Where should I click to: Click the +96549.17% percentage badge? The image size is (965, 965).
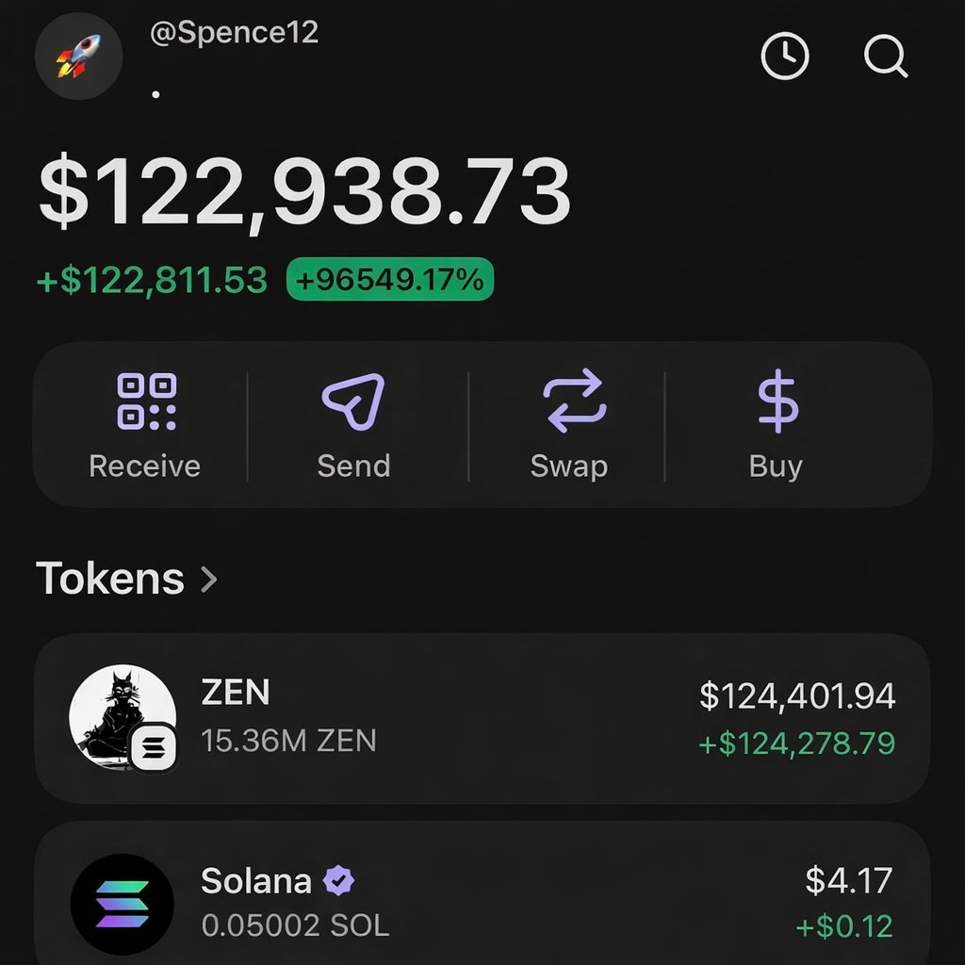coord(389,280)
